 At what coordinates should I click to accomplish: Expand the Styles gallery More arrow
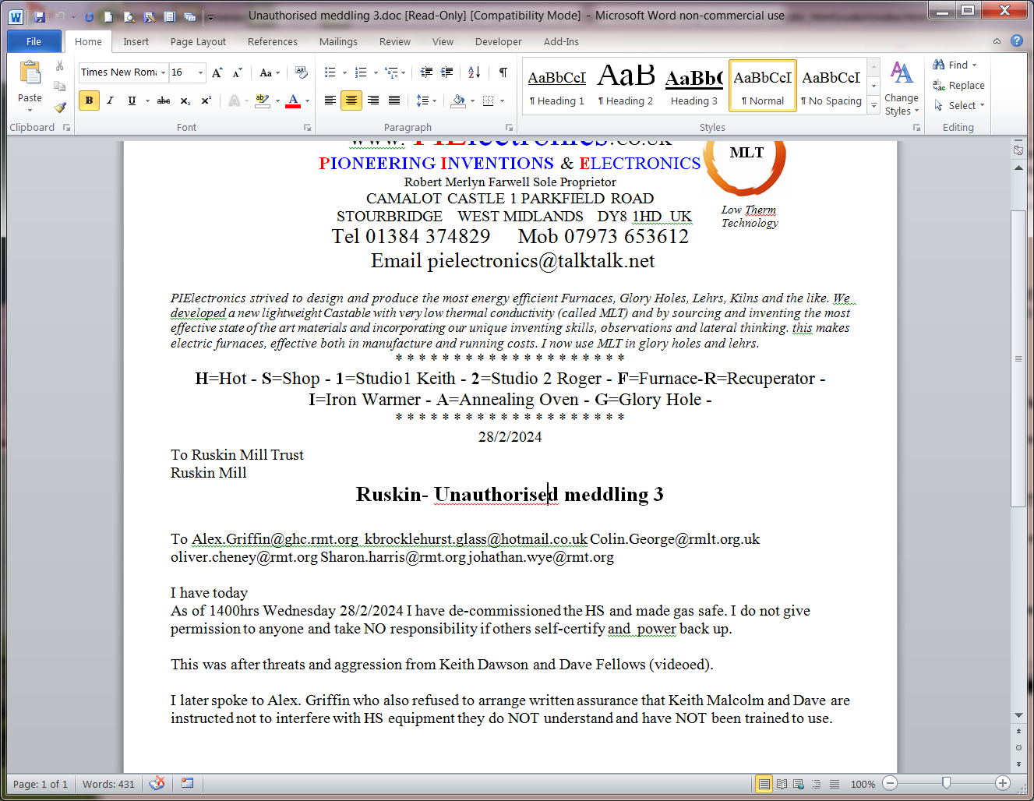[x=873, y=104]
